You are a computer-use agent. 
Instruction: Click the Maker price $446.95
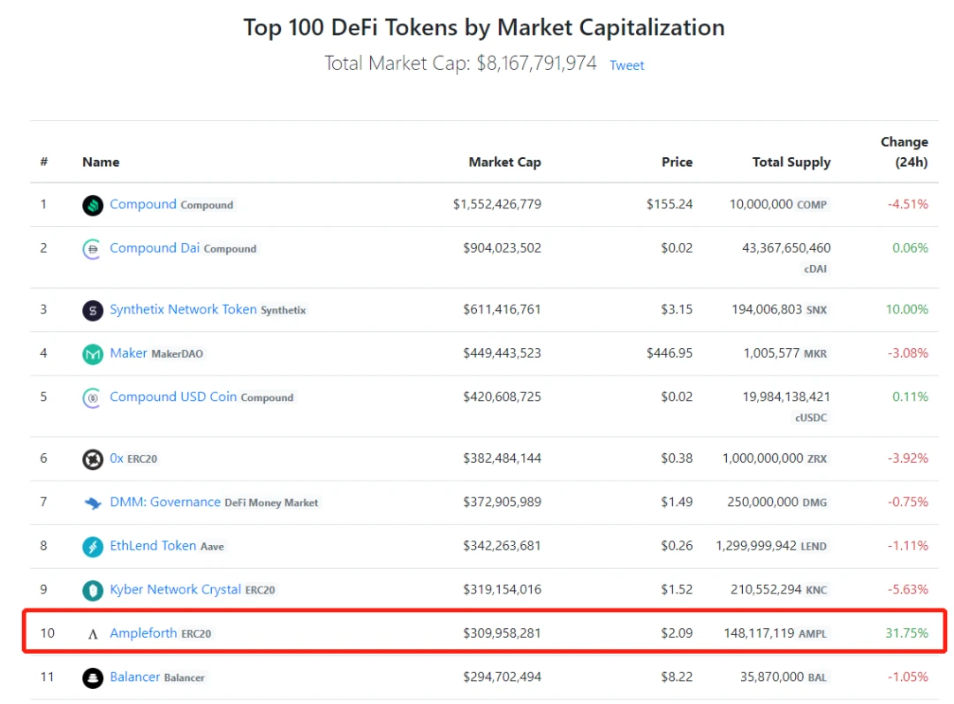tap(670, 353)
